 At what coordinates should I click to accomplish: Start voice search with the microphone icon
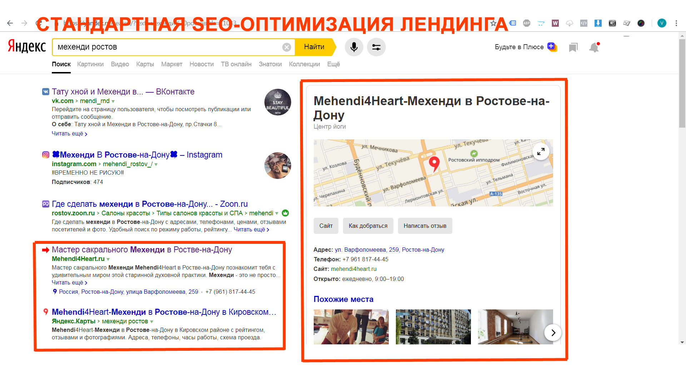pos(354,47)
